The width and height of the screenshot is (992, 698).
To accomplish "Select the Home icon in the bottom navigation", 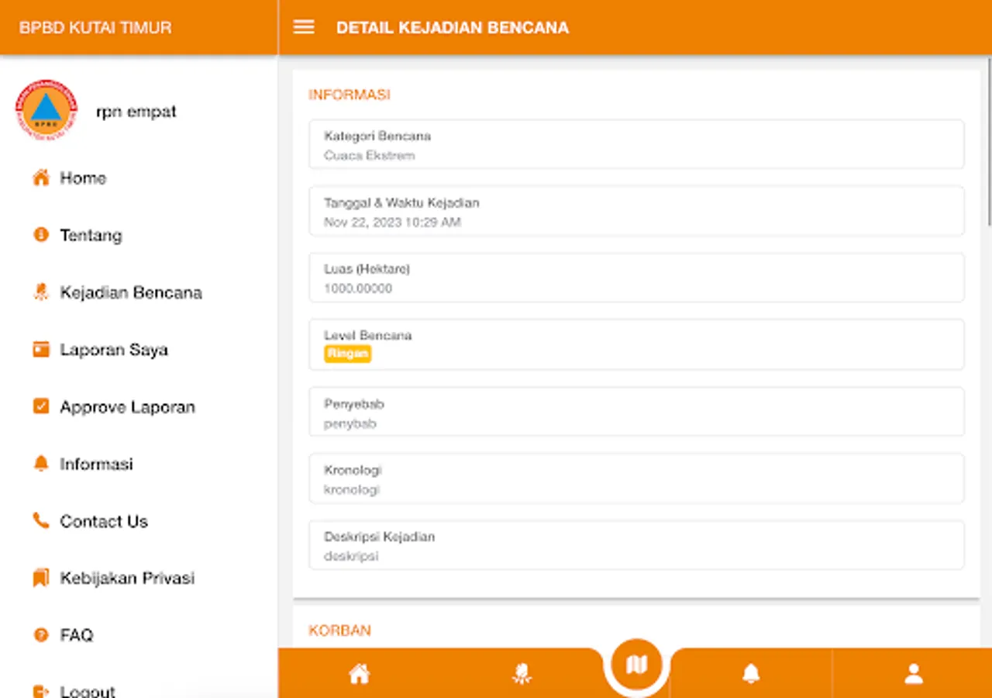I will tap(358, 673).
